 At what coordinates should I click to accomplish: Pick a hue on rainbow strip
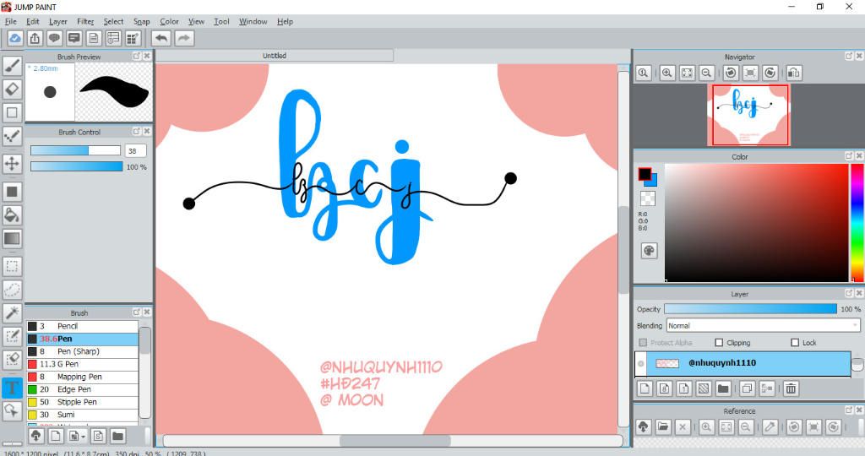coord(857,223)
